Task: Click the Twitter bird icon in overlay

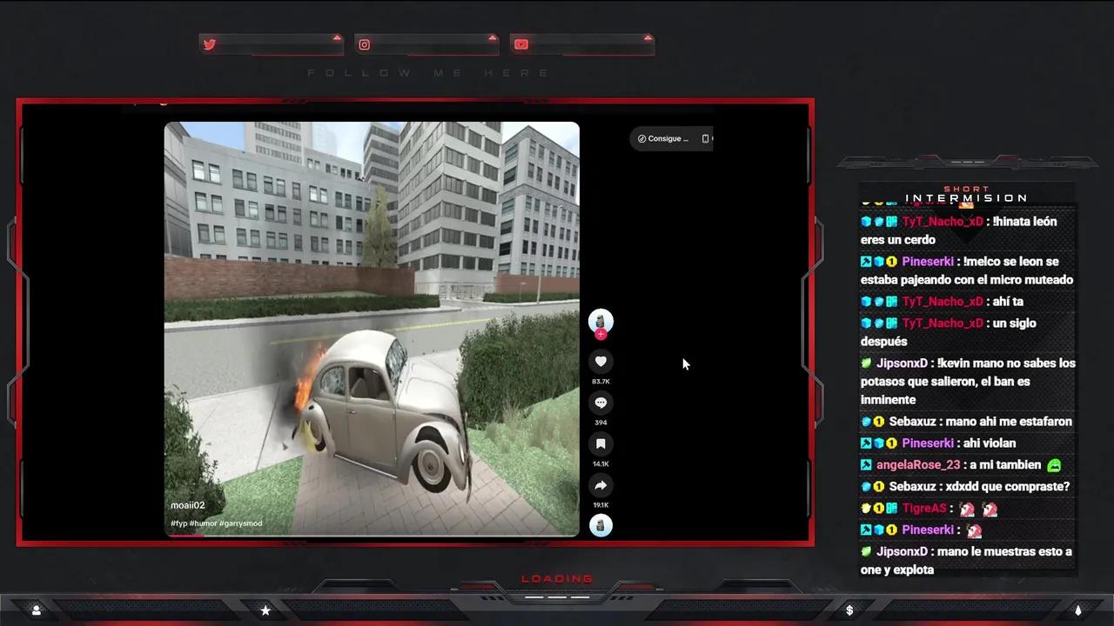Action: click(x=209, y=44)
